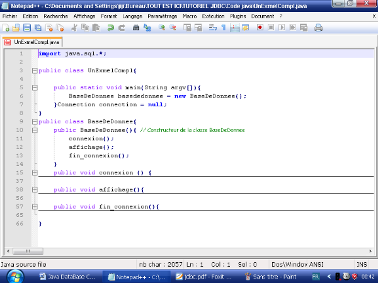Viewport: 378px width, 283px height.
Task: Click the Zoom in toolbar icon
Action: pos(162,28)
